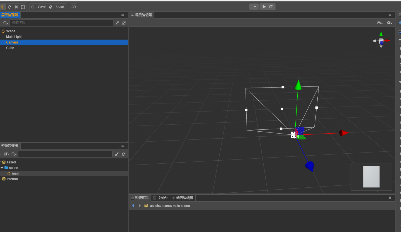This screenshot has width=401, height=232.
Task: Switch to the 资源预览 tab
Action: point(140,198)
